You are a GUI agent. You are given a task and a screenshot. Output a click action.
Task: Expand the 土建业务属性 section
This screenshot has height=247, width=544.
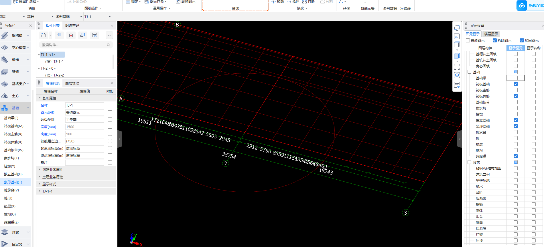point(40,177)
